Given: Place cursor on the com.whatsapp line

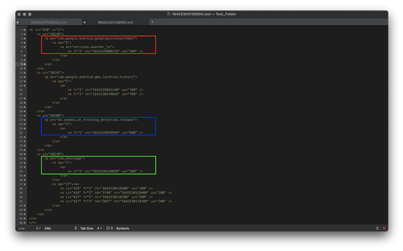Looking at the screenshot, I should 65,159.
